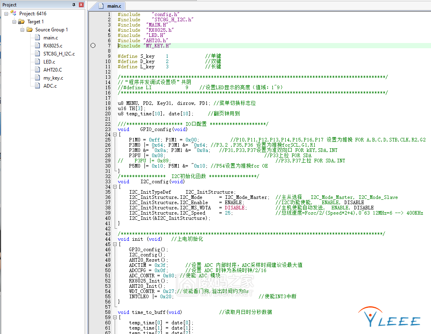Viewport: 431px width, 334px height.
Task: Click the RX8025_Init() call
Action: click(148, 281)
